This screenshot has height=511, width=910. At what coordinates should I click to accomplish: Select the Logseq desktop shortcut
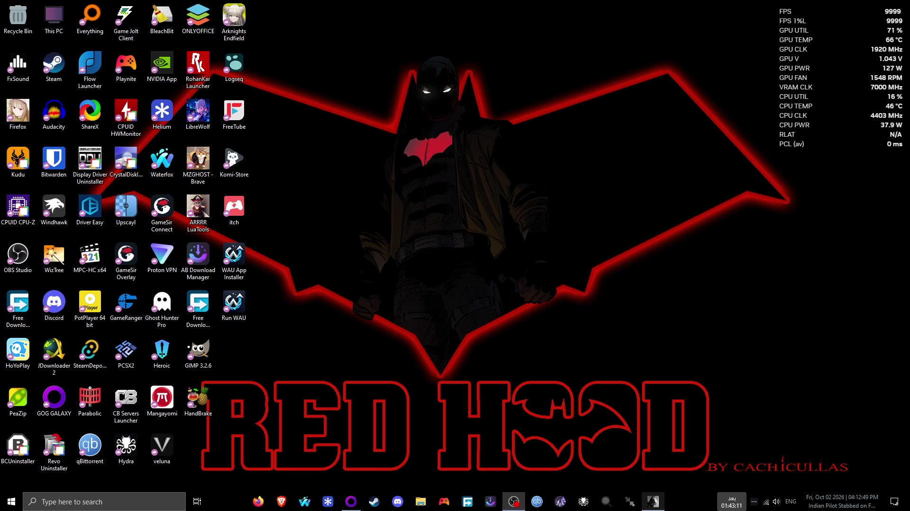[234, 67]
